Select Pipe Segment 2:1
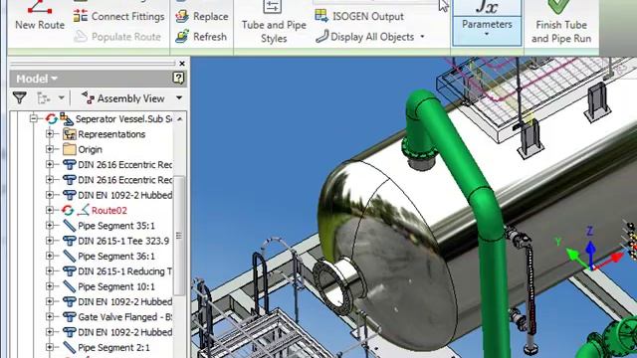 113,347
